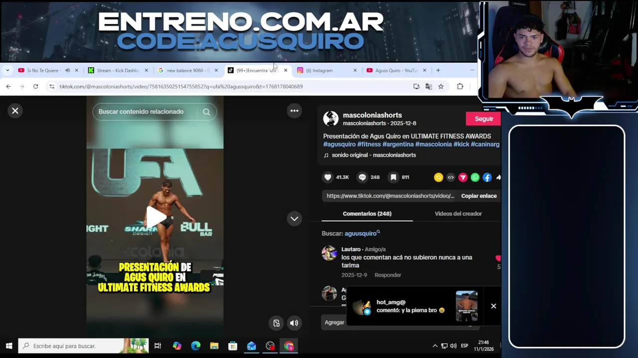Dismiss the hot_amg@ notification popup
Screen dimensions: 638x358
tap(493, 306)
